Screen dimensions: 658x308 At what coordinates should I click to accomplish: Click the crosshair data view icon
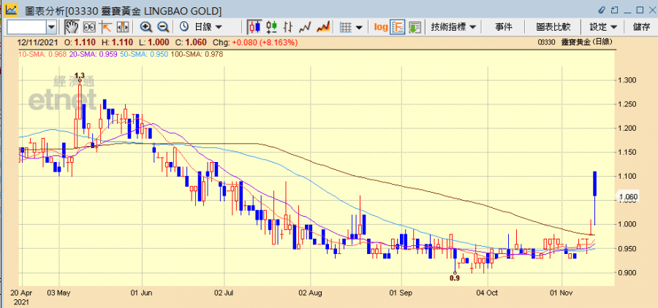pos(89,27)
